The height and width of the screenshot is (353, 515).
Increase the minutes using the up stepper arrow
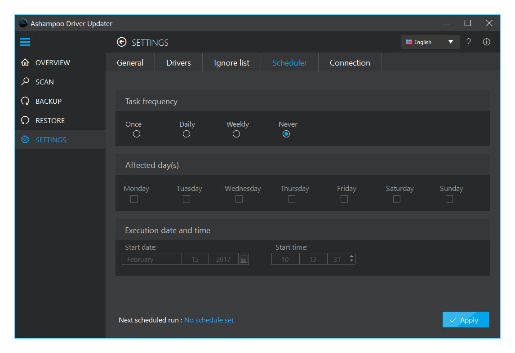coord(351,256)
